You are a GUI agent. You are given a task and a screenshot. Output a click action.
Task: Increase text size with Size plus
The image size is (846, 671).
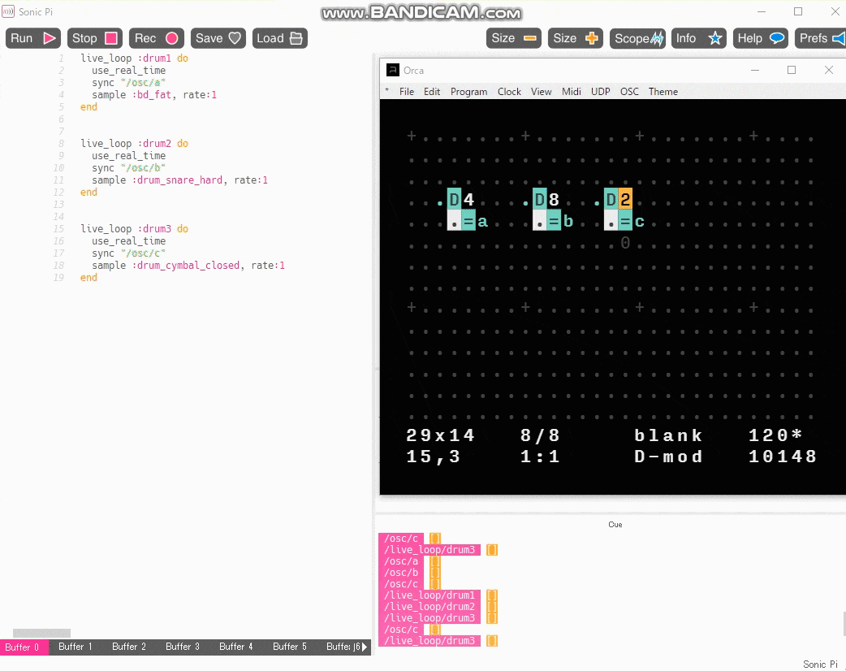pyautogui.click(x=576, y=38)
